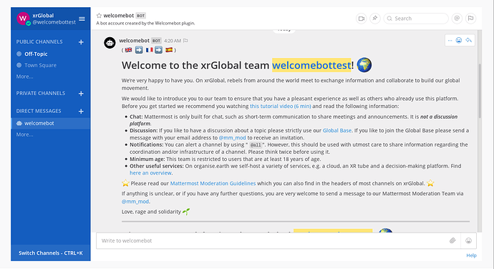
Task: Click the bot icon beside welcomebot in sidebar
Action: click(19, 124)
